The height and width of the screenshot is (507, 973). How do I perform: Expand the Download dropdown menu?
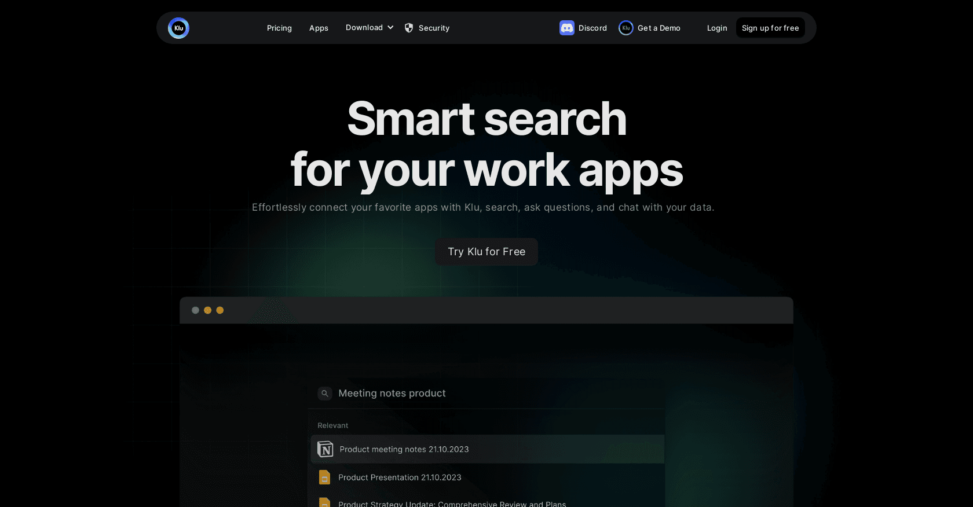[370, 27]
